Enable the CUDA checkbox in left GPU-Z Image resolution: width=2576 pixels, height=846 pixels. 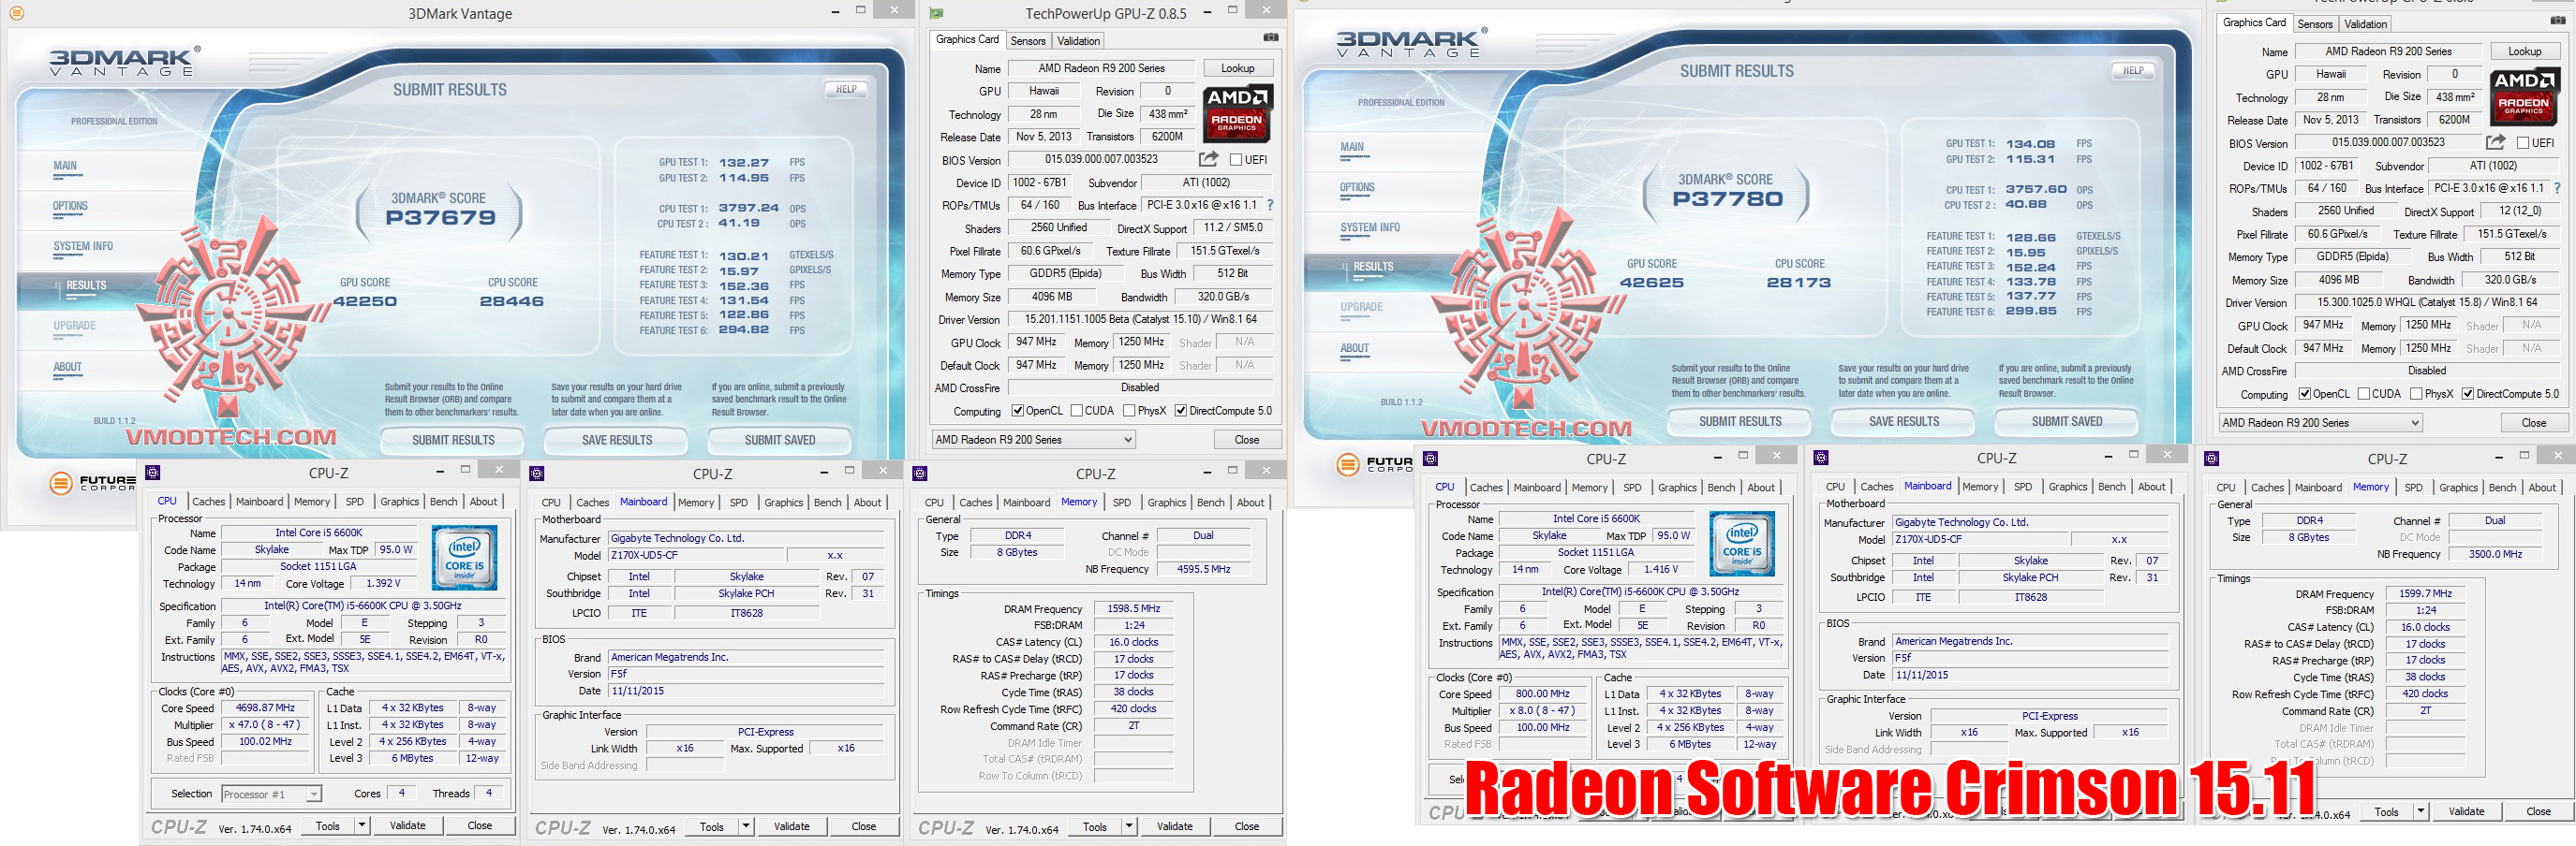(x=1076, y=411)
